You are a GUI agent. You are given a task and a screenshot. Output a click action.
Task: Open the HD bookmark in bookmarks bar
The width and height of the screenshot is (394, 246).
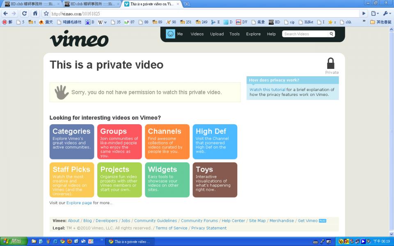275,22
